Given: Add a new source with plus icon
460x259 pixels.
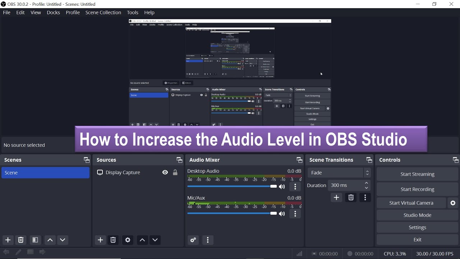Looking at the screenshot, I should [100, 240].
